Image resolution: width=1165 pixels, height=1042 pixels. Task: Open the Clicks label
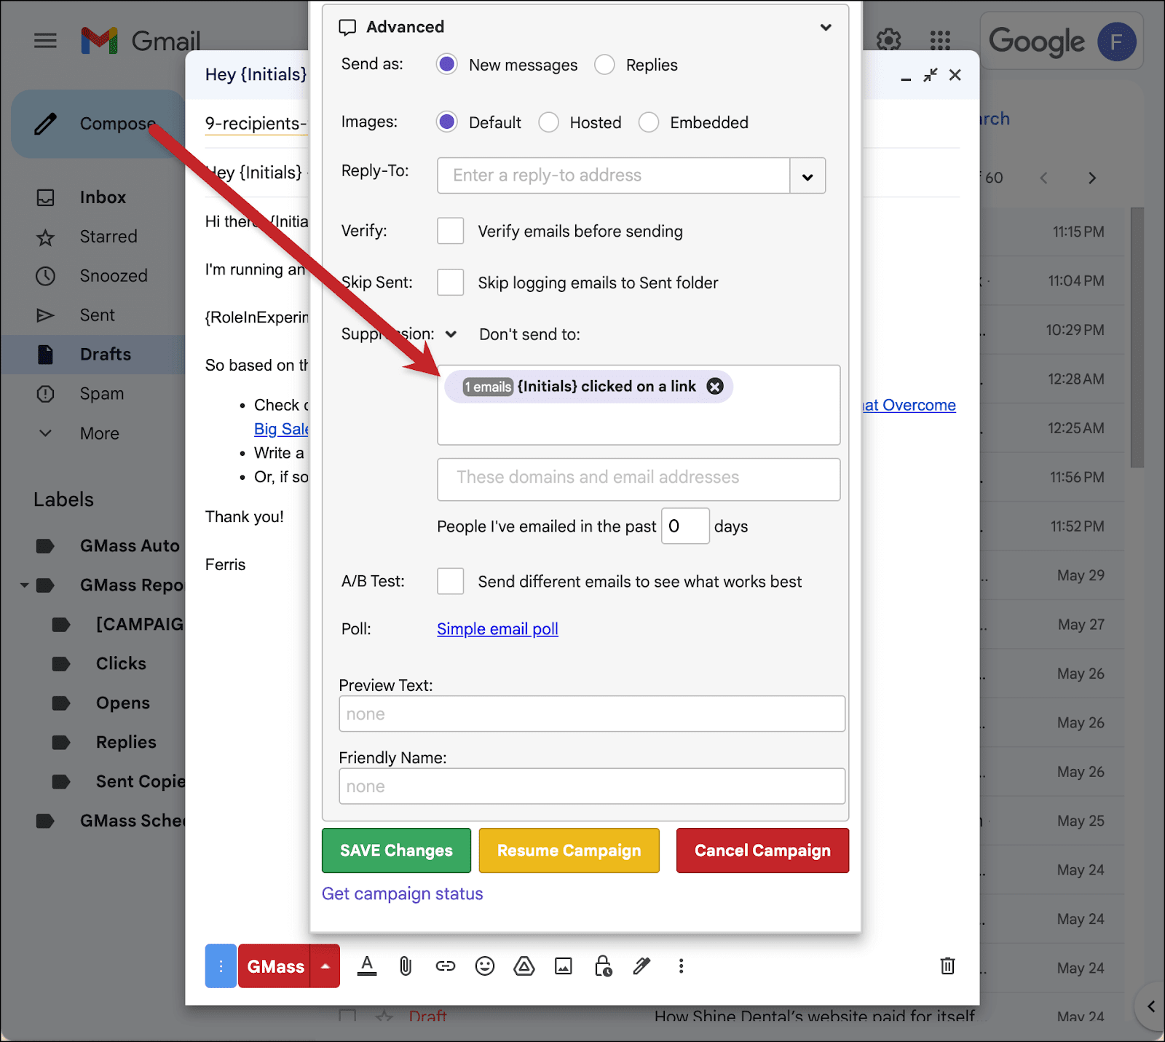pyautogui.click(x=121, y=663)
